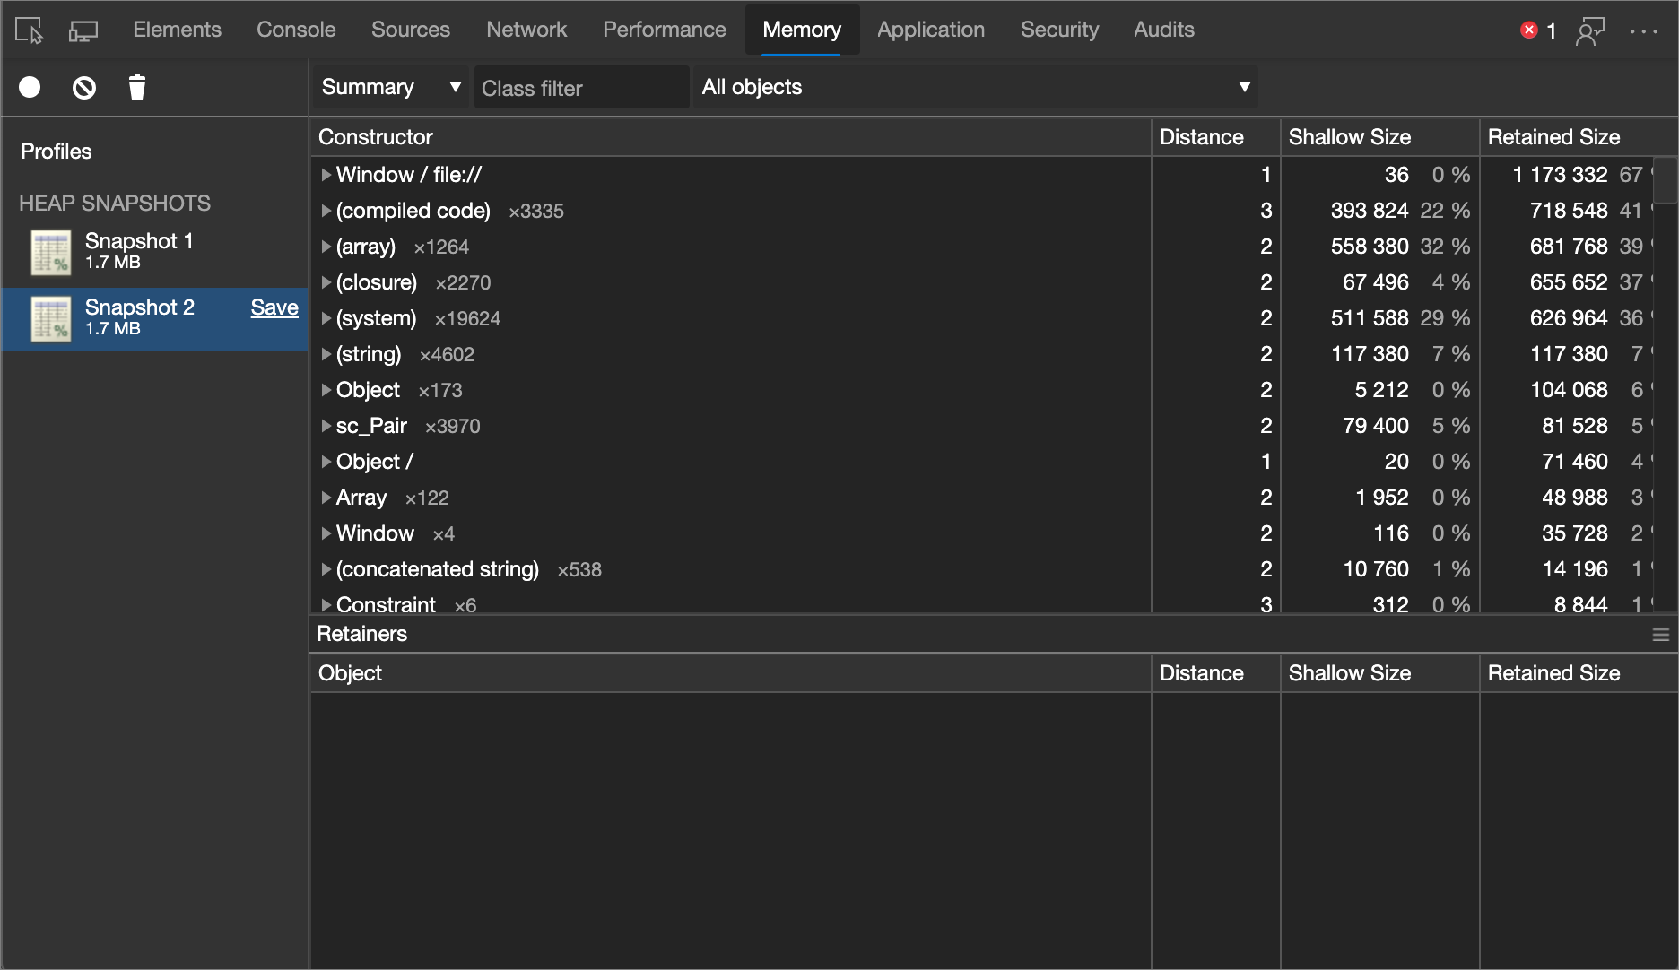The width and height of the screenshot is (1679, 970).
Task: Click the 393 824 shallow size value
Action: pyautogui.click(x=1370, y=211)
